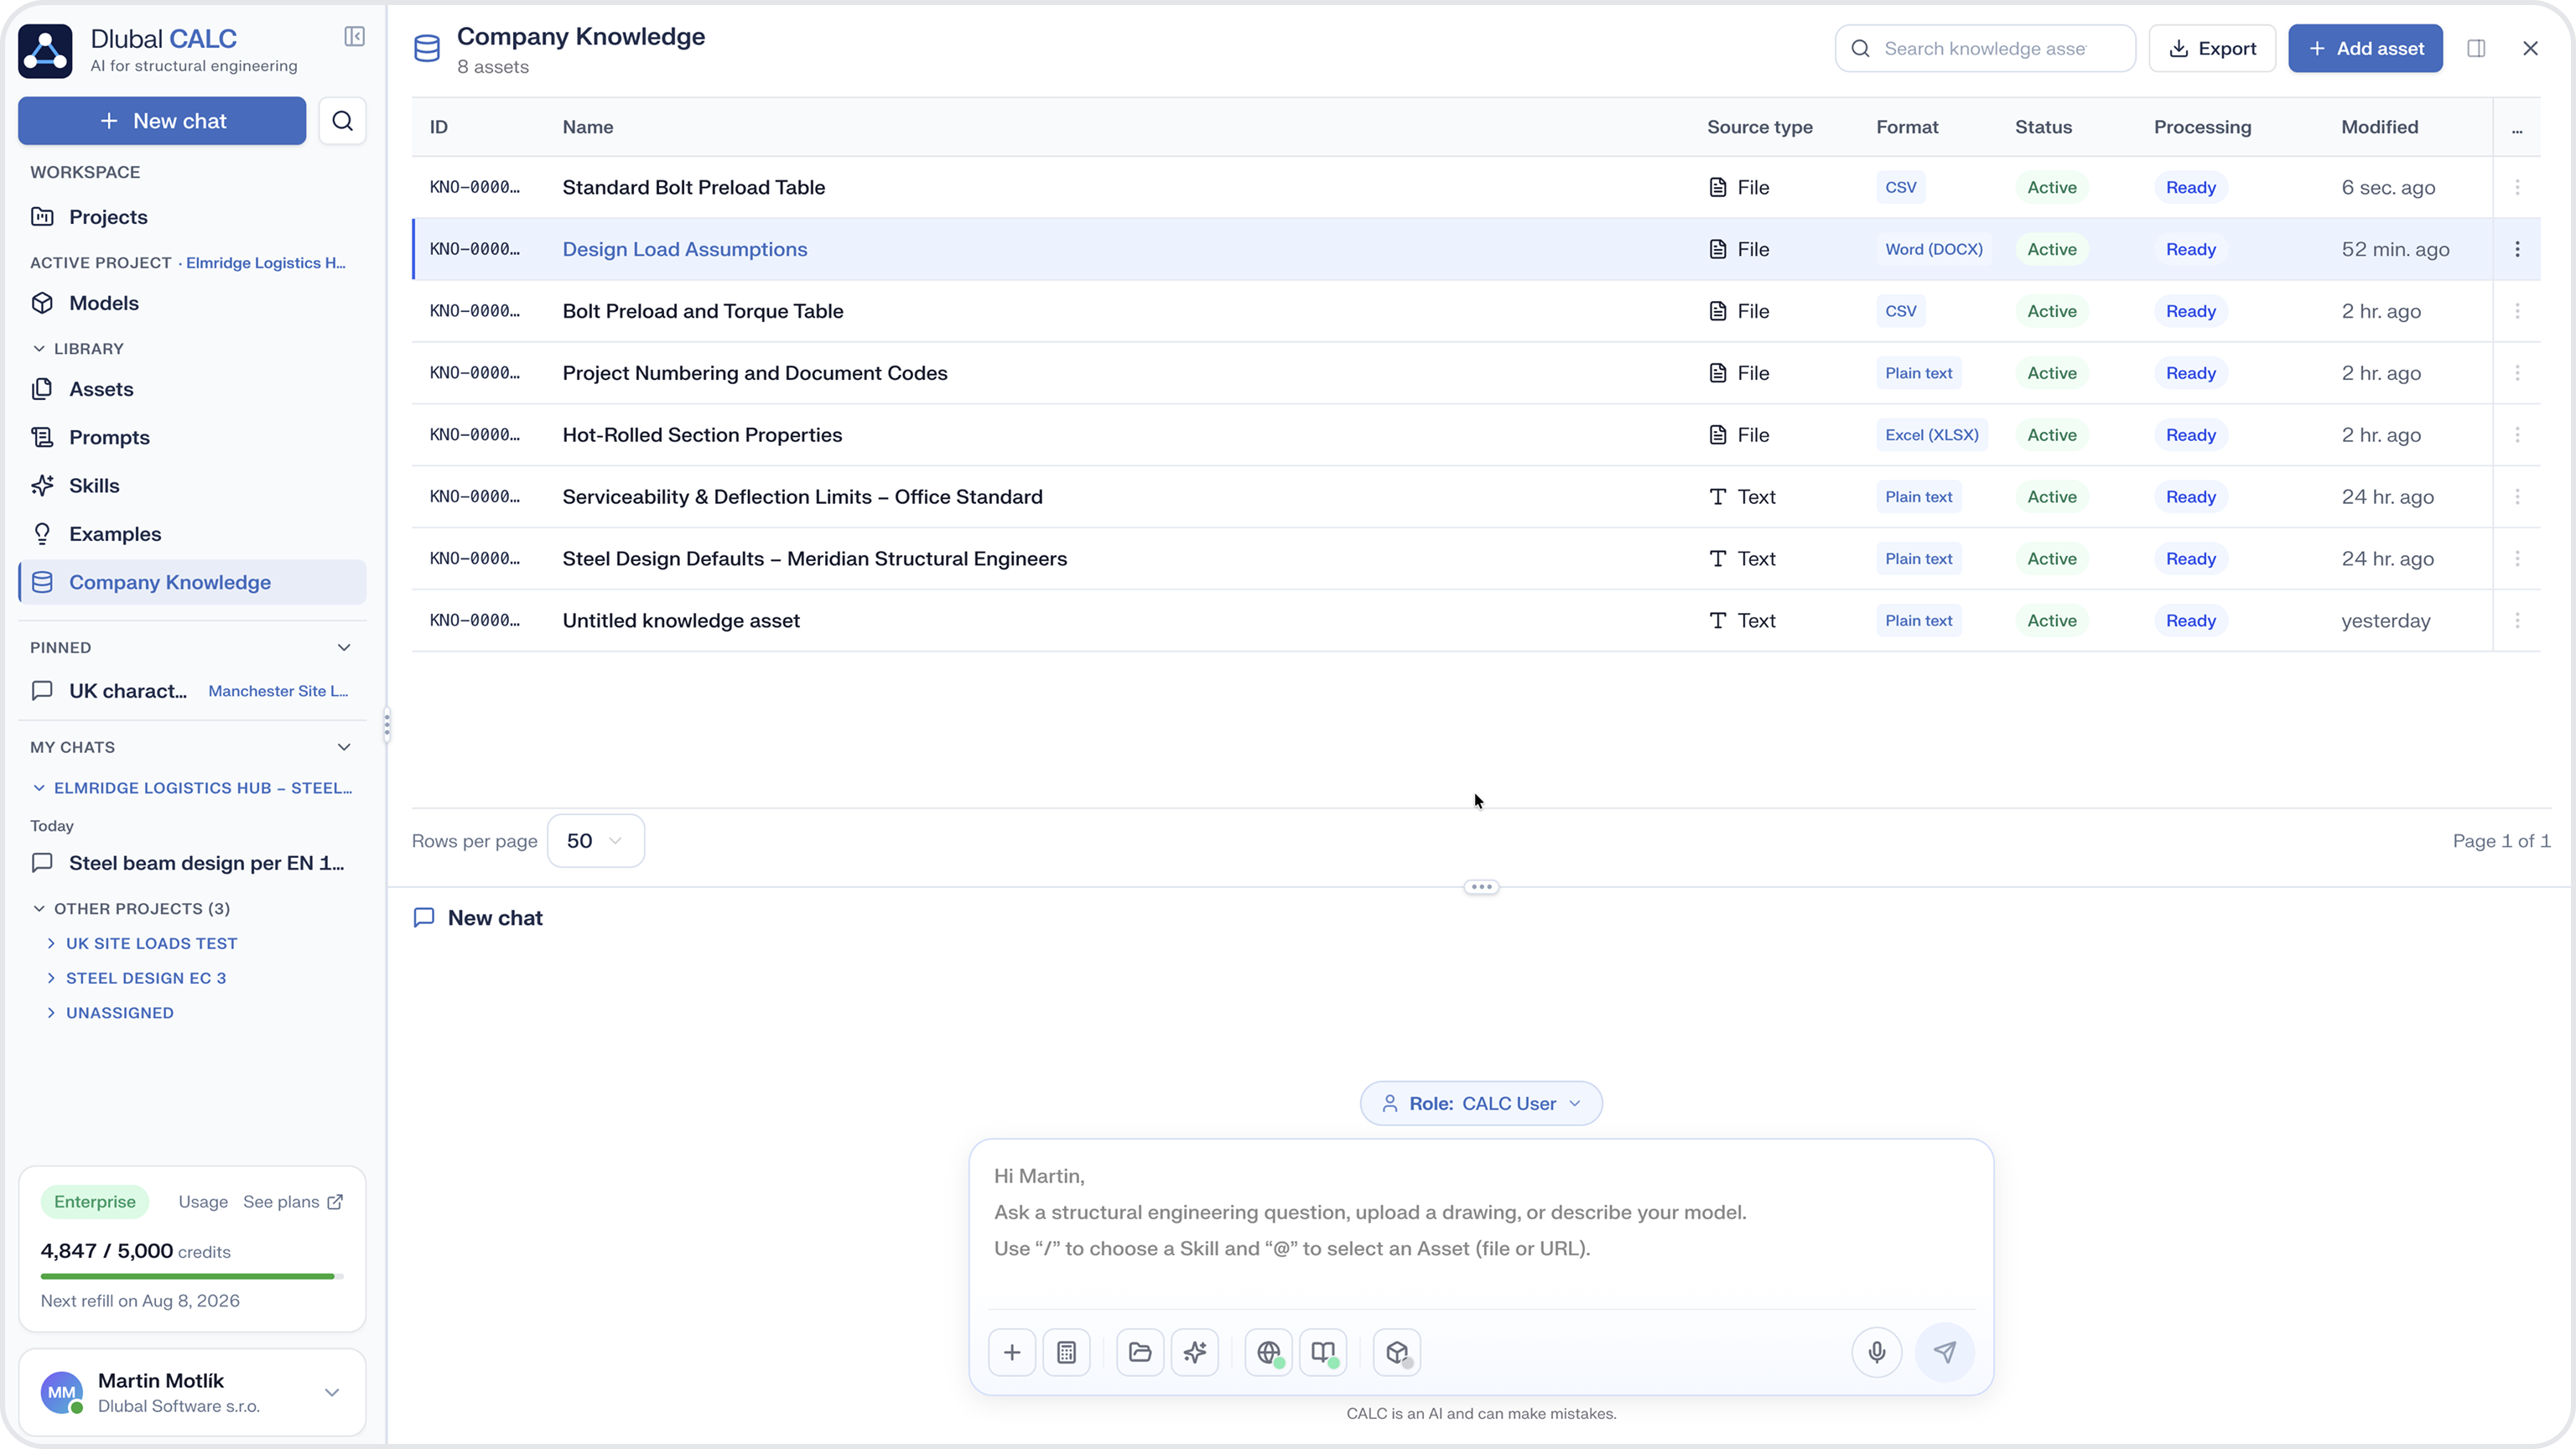Open Examples in the sidebar
This screenshot has height=1449, width=2576.
point(192,534)
